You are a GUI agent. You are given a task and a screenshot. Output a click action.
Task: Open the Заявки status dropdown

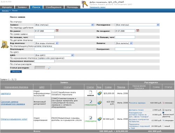click(64, 25)
